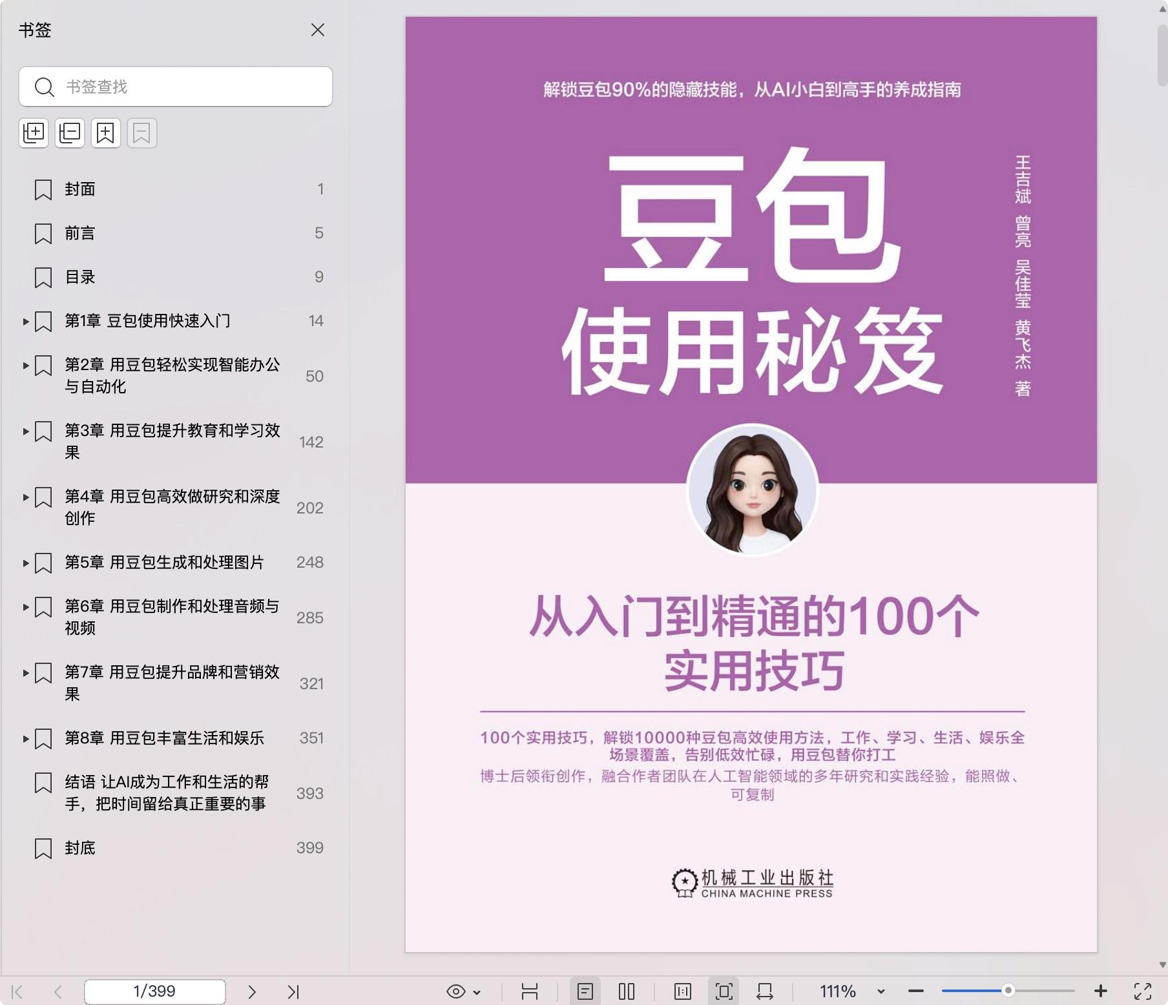Click the bookmark search field
1168x1005 pixels.
[x=176, y=87]
